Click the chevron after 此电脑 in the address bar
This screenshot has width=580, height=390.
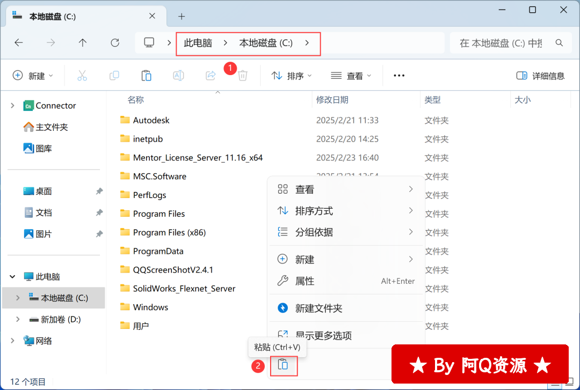(225, 43)
